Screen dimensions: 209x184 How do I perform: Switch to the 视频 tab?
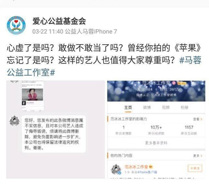click(x=166, y=107)
